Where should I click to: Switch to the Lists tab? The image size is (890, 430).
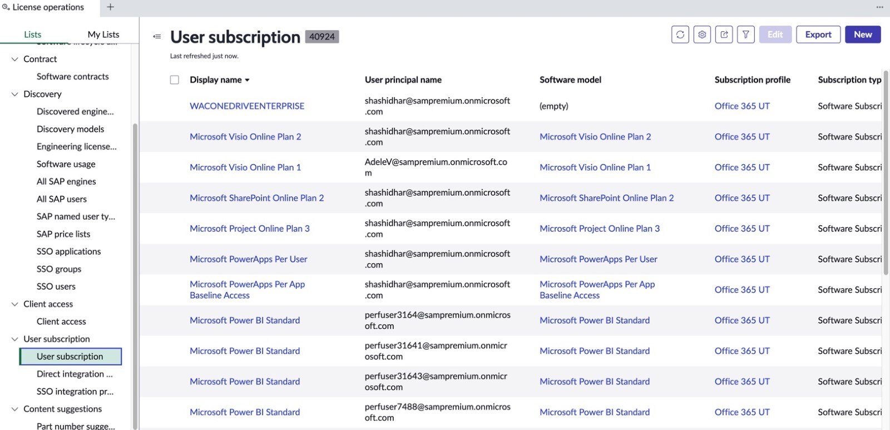click(33, 34)
